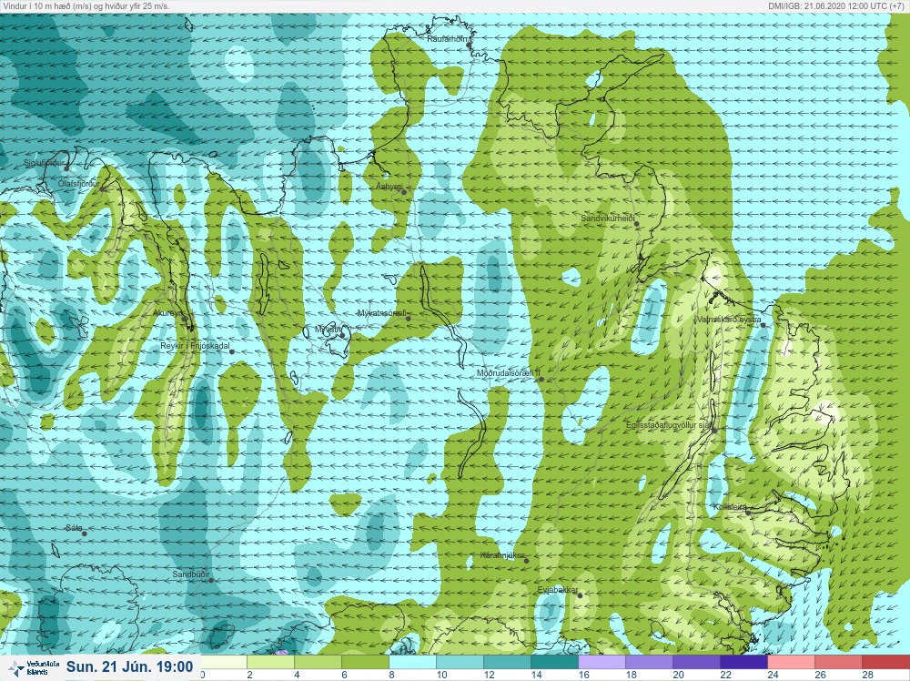This screenshot has width=910, height=681.
Task: Pick the pale yellow 0–2 m/s legend swatch
Action: pos(224,663)
